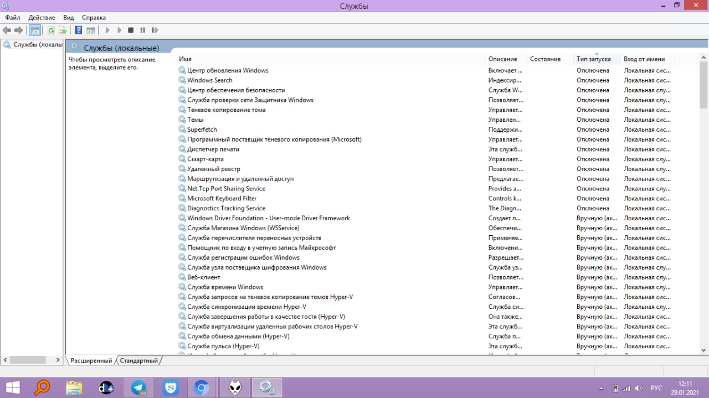Click the Back arrow in the toolbar

point(7,30)
